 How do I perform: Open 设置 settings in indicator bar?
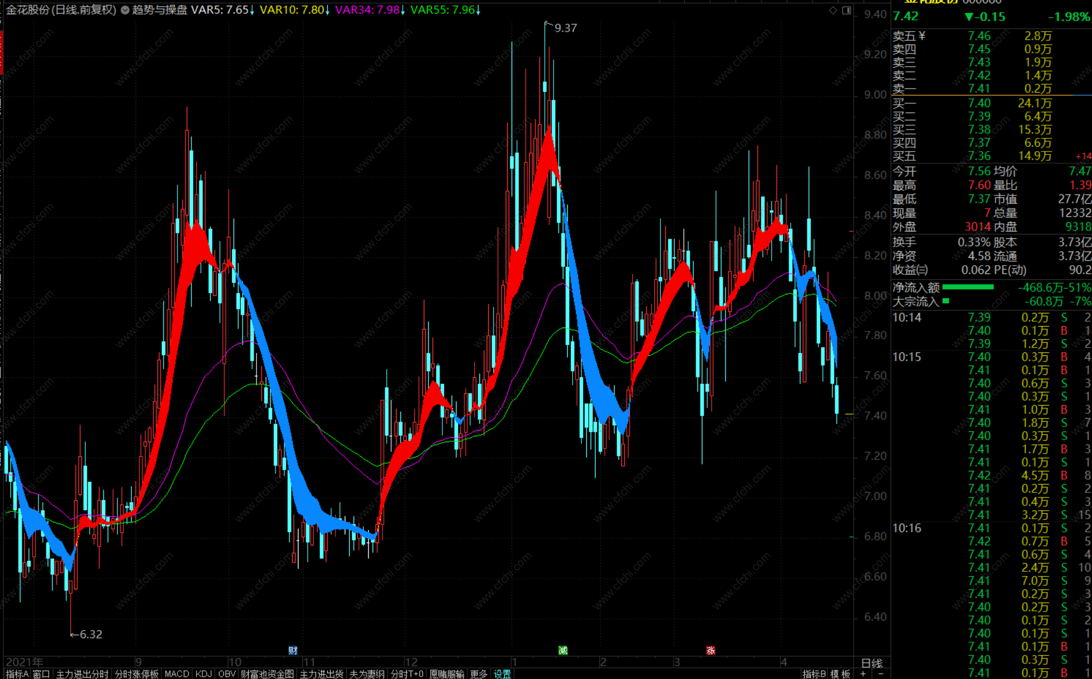tap(502, 674)
